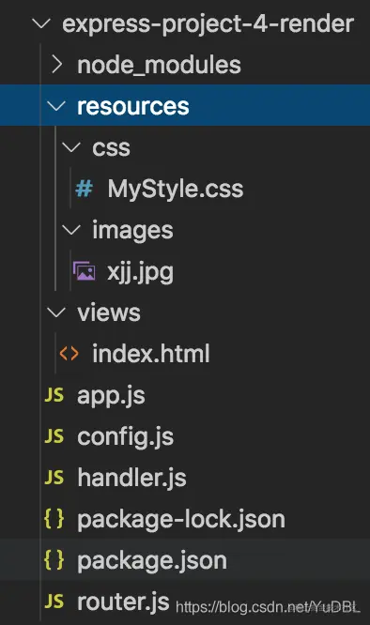Image resolution: width=370 pixels, height=625 pixels.
Task: Click the image file icon for xjj.jpg
Action: coord(85,271)
